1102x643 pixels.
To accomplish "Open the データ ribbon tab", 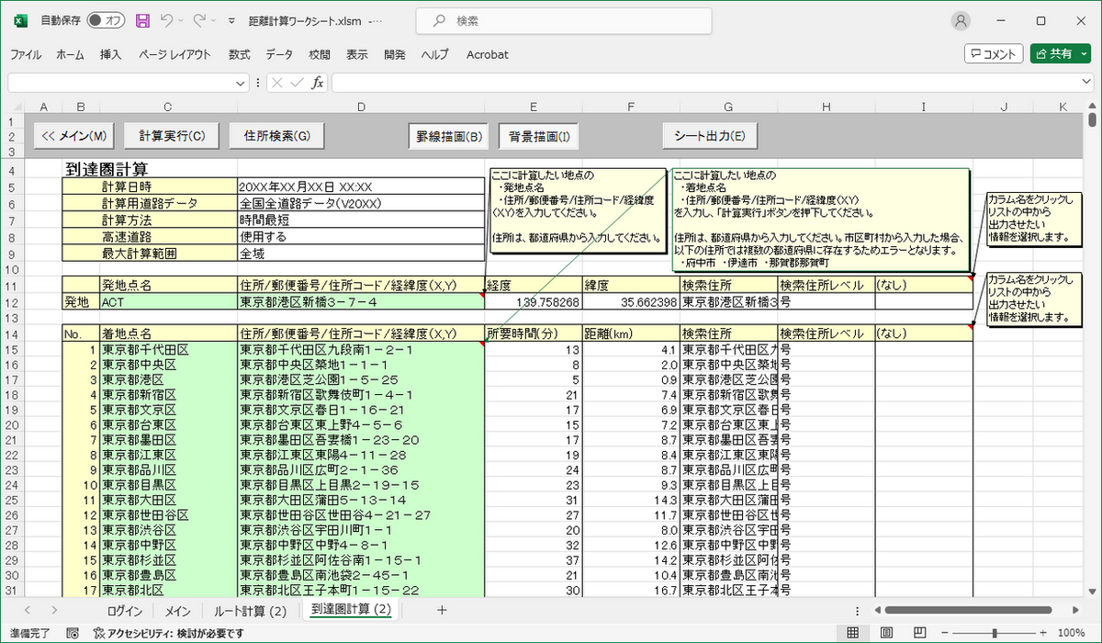I will pyautogui.click(x=279, y=54).
